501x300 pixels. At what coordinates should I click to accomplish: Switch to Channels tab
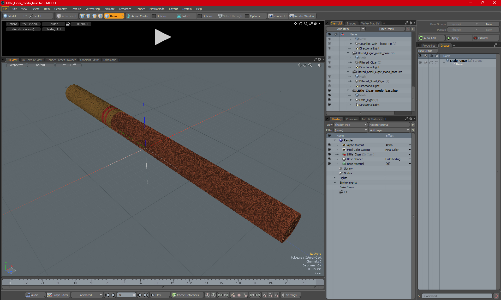tap(352, 119)
